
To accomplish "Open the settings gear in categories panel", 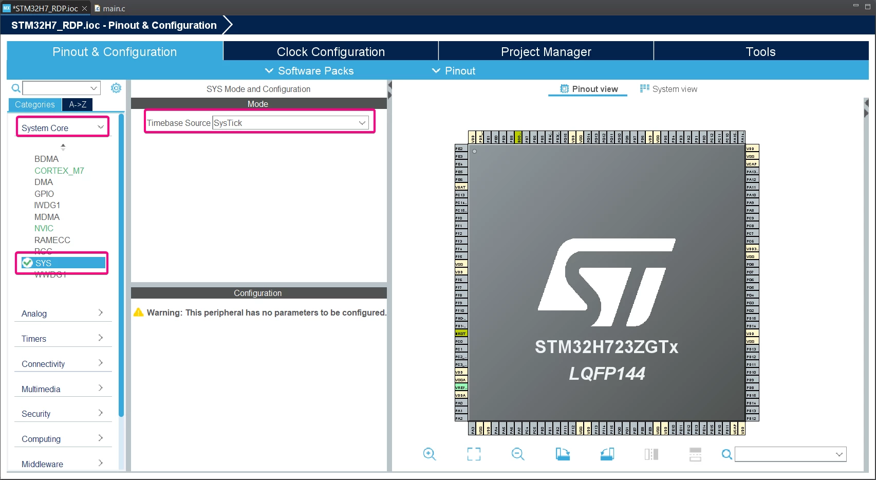I will pyautogui.click(x=116, y=88).
